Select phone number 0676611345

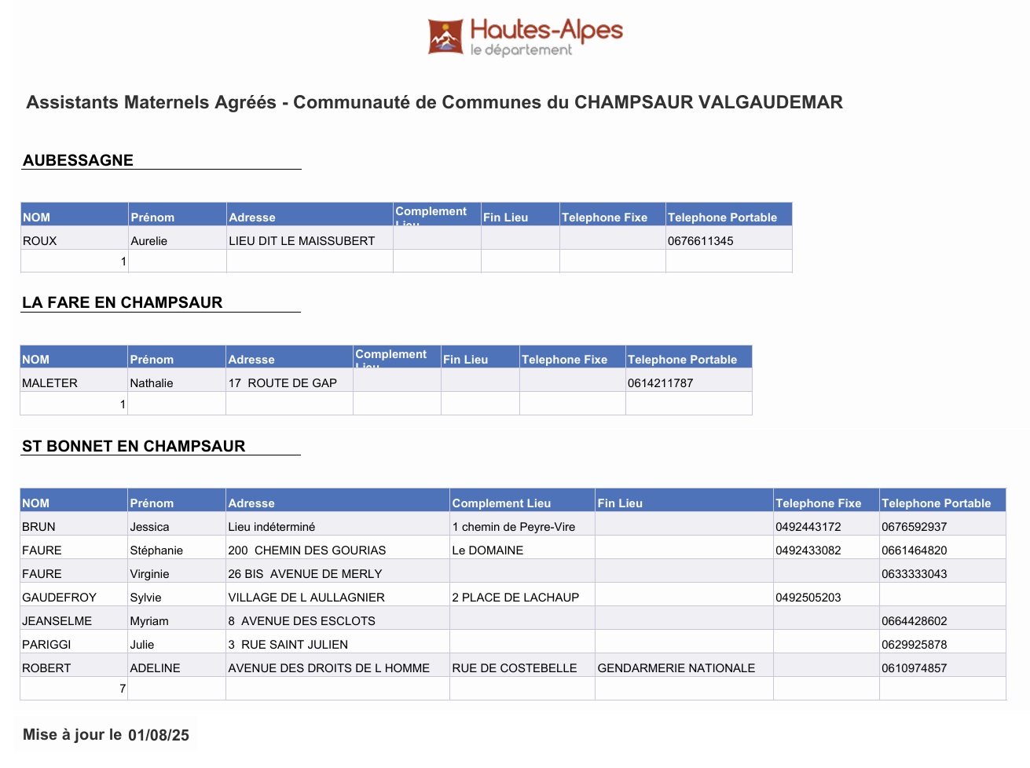(x=700, y=241)
